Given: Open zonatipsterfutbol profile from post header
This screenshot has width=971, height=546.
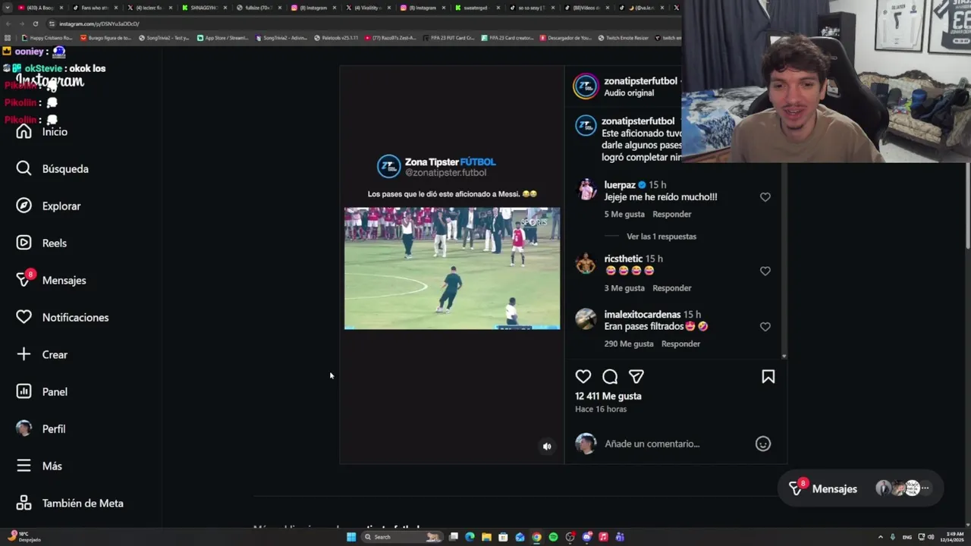Looking at the screenshot, I should [x=640, y=81].
